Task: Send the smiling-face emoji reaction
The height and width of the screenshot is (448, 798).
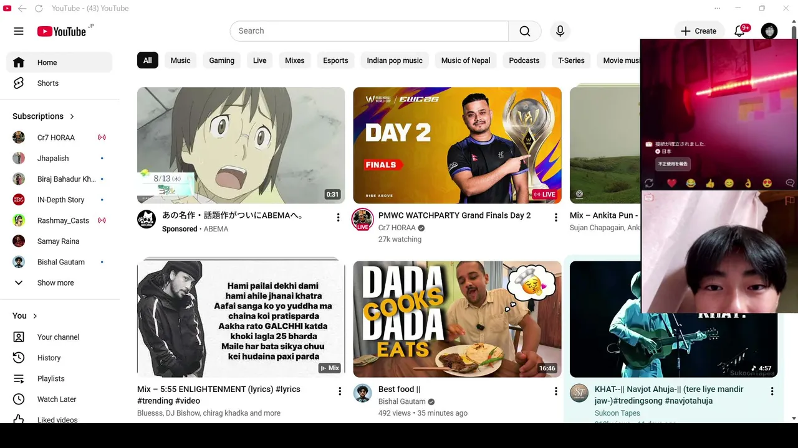Action: click(x=729, y=183)
